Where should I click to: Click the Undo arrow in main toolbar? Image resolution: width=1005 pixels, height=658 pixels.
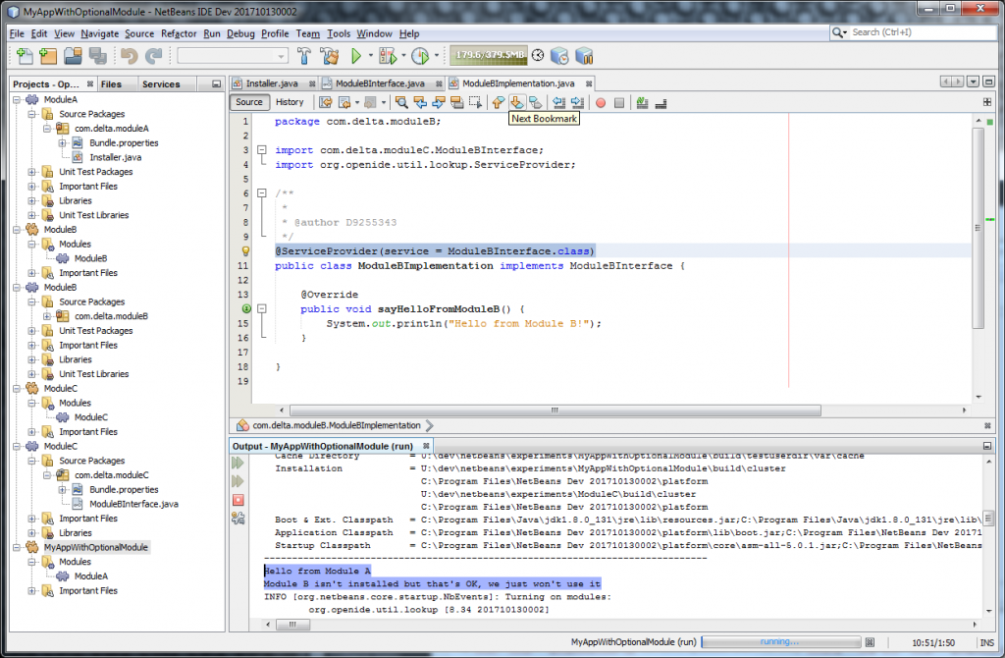click(129, 56)
